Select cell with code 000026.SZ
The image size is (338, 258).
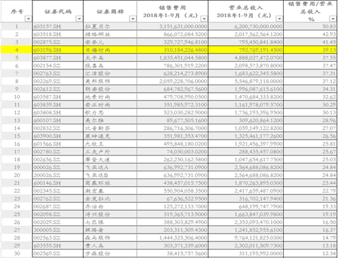(58, 167)
